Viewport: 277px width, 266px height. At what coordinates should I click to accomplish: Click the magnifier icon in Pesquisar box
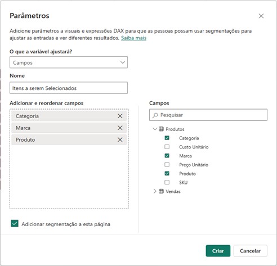[155, 115]
